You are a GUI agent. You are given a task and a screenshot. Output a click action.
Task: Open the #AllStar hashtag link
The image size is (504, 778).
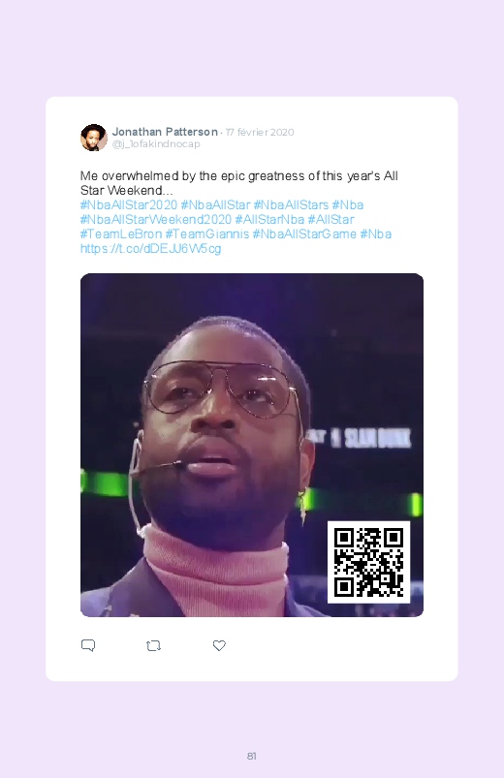[331, 219]
